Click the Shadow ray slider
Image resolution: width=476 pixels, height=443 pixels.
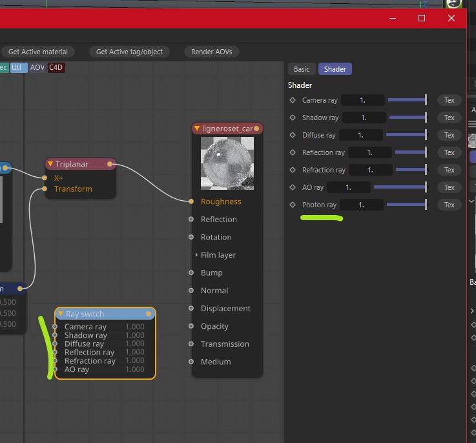click(408, 117)
